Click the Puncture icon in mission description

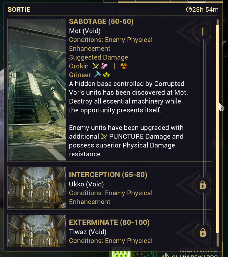104,136
